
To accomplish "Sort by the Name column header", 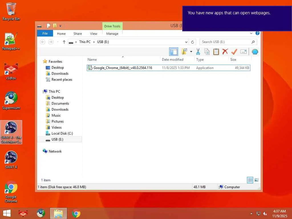I will [123, 59].
